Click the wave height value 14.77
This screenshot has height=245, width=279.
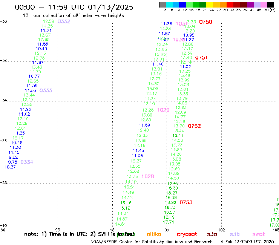[x=180, y=117]
